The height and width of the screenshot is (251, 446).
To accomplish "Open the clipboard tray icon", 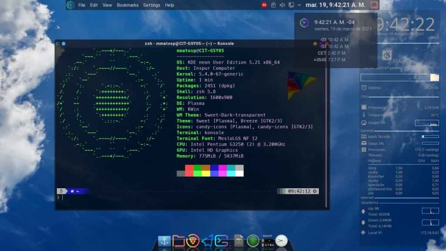I will (273, 5).
